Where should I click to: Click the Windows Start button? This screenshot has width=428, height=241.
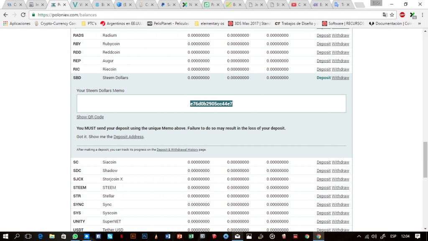[6, 236]
